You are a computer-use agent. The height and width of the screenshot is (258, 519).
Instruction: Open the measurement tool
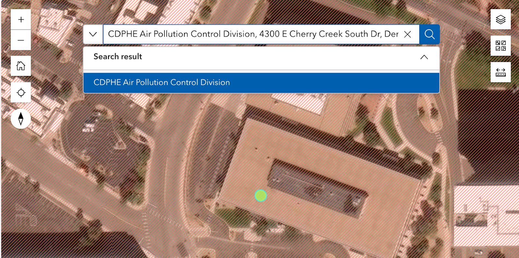501,72
